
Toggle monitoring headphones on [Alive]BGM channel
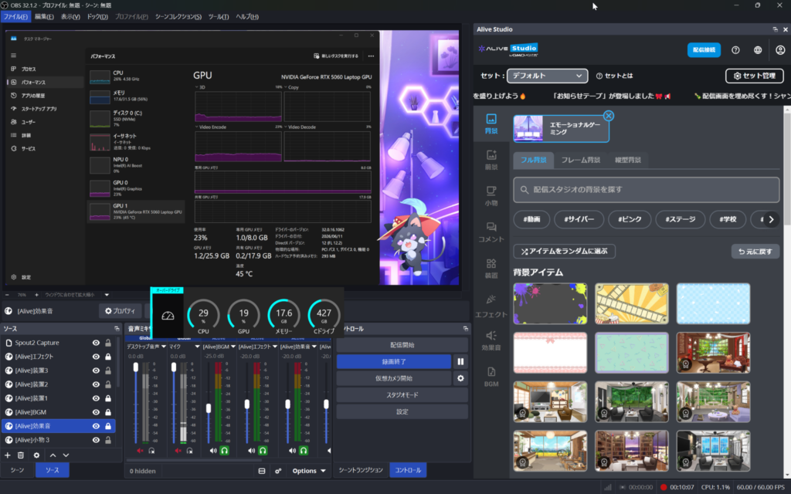[x=225, y=451]
